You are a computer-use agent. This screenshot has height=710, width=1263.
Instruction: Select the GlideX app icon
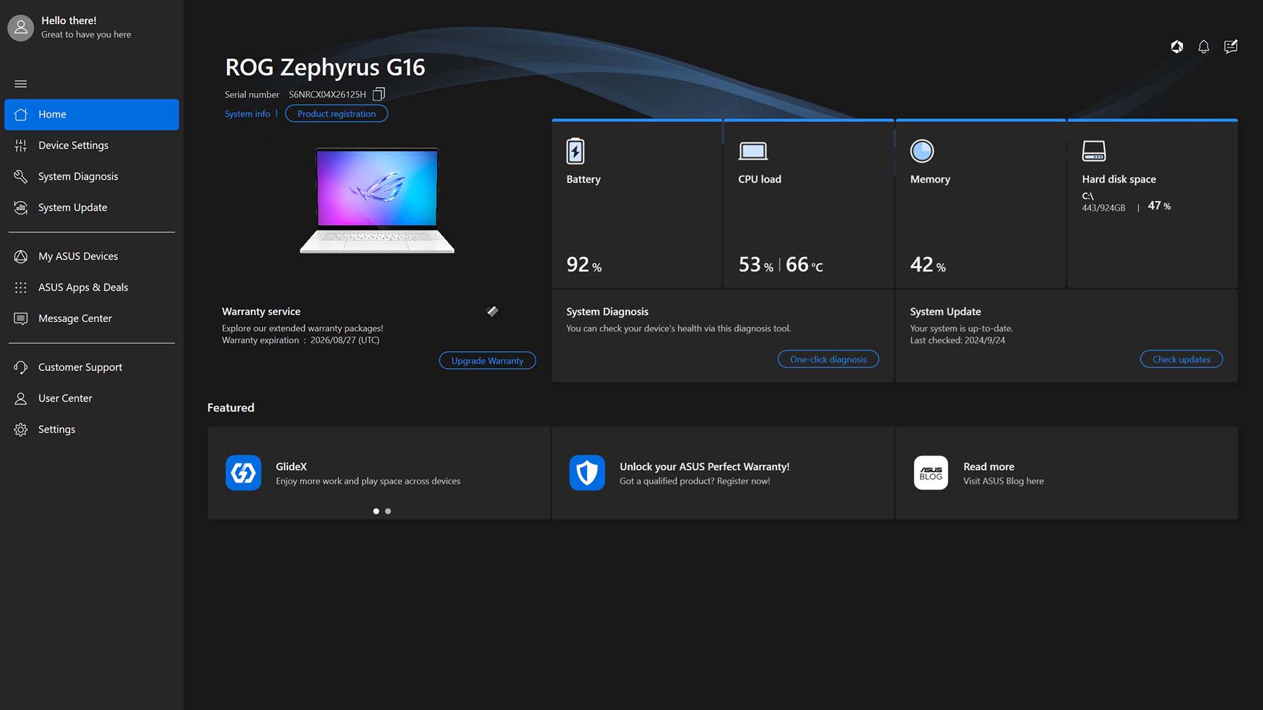243,473
